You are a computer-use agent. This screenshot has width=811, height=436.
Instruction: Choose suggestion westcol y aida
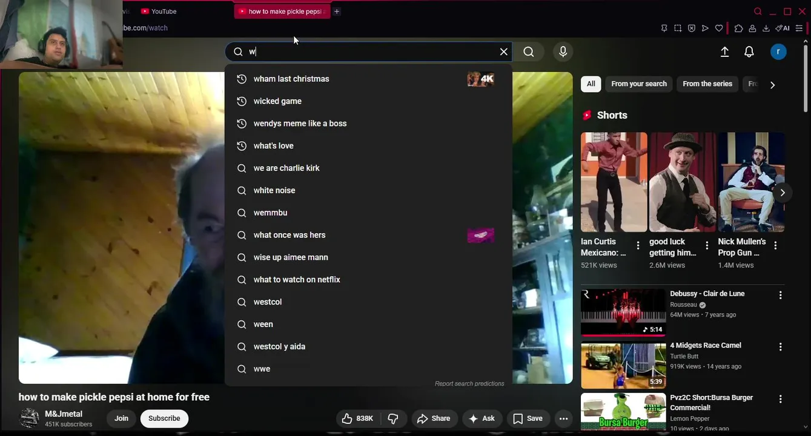(368, 346)
